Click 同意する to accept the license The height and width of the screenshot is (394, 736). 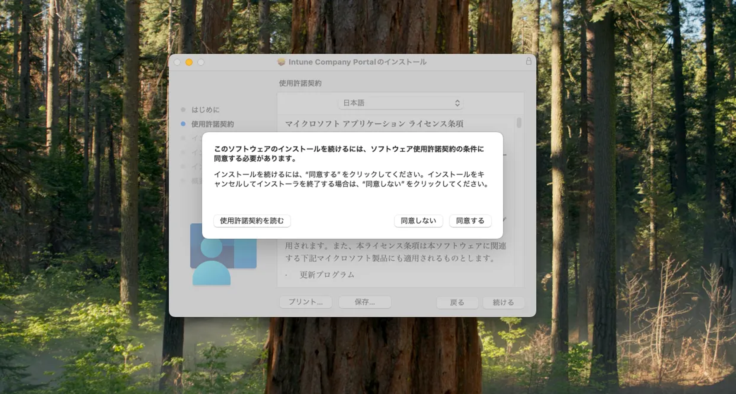coord(470,221)
